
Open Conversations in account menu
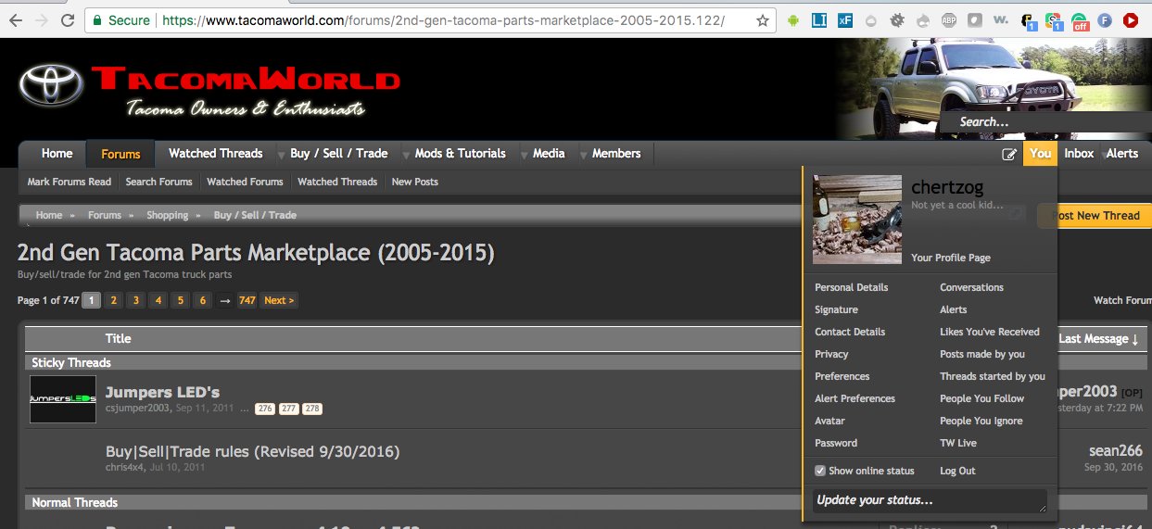coord(971,287)
